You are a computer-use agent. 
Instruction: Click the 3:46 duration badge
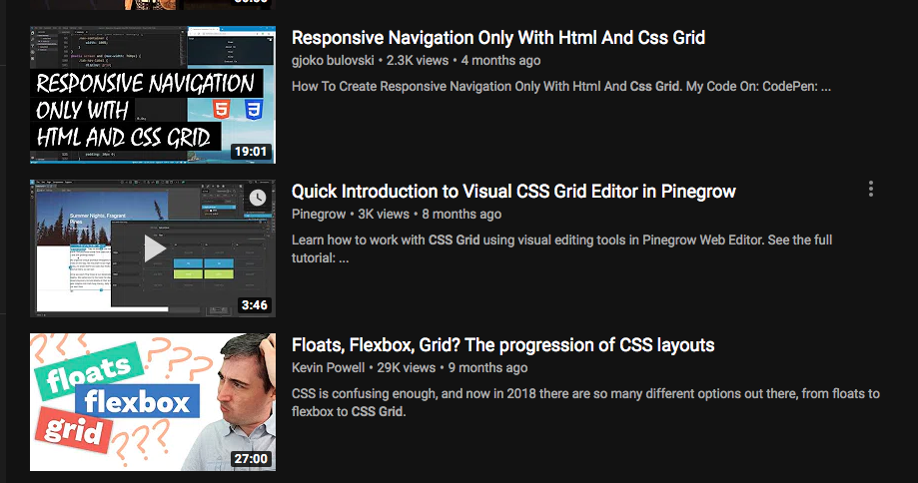click(254, 305)
